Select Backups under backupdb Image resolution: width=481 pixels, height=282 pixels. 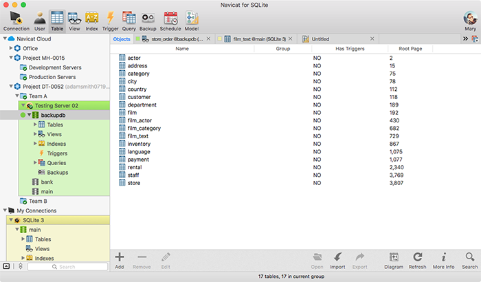coord(57,172)
